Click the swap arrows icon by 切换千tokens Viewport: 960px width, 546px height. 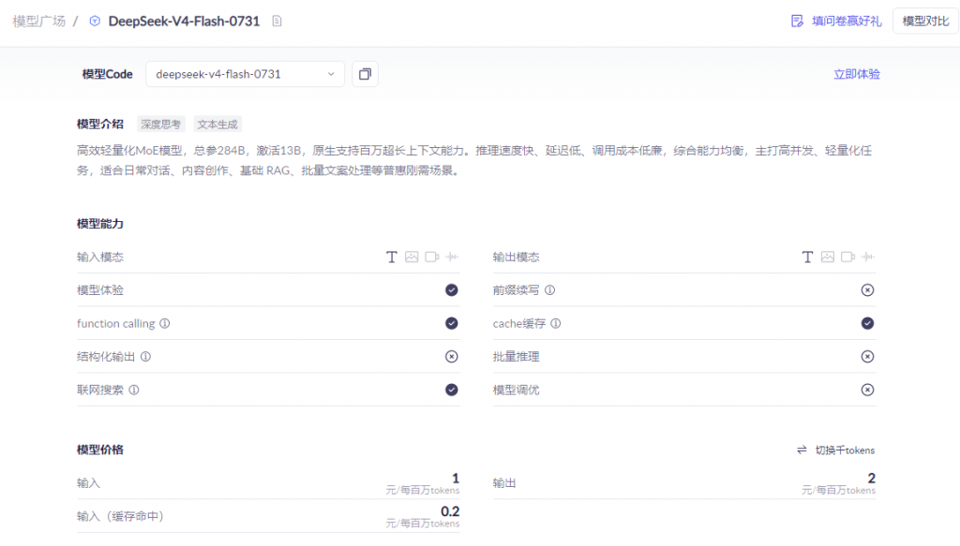tap(802, 450)
